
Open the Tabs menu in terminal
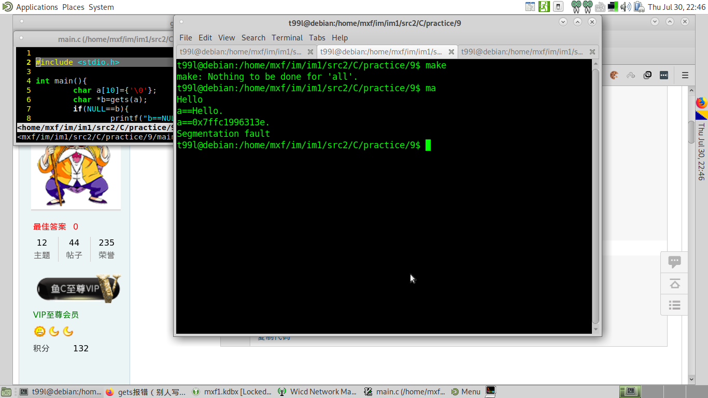(x=317, y=38)
